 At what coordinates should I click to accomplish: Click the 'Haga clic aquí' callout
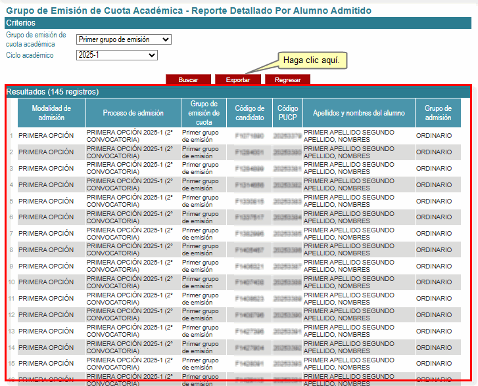point(310,60)
